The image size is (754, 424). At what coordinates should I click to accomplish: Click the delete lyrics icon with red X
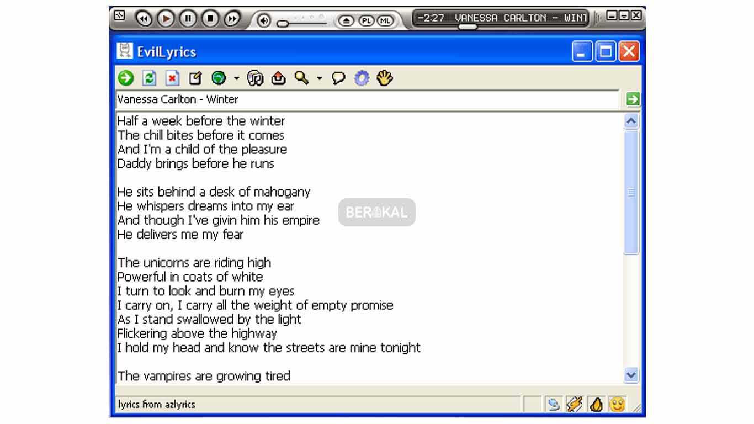click(x=173, y=78)
